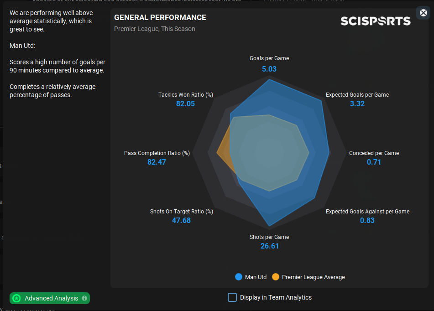Click Expected Goals Against per Game label
This screenshot has height=311, width=434.
(367, 212)
